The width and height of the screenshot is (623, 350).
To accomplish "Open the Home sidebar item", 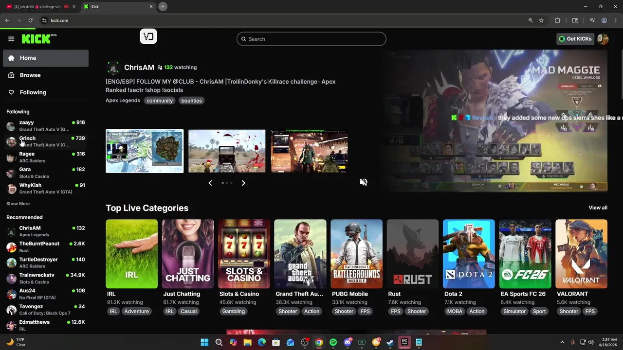I will [x=46, y=58].
